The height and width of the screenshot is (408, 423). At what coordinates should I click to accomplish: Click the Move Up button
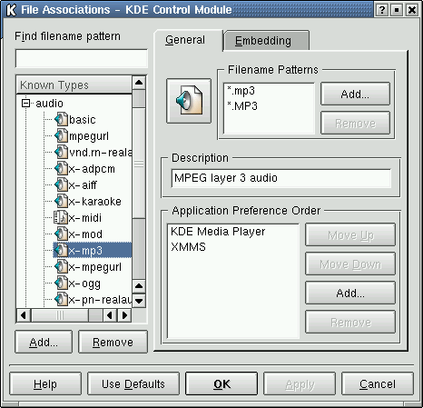pyautogui.click(x=350, y=234)
